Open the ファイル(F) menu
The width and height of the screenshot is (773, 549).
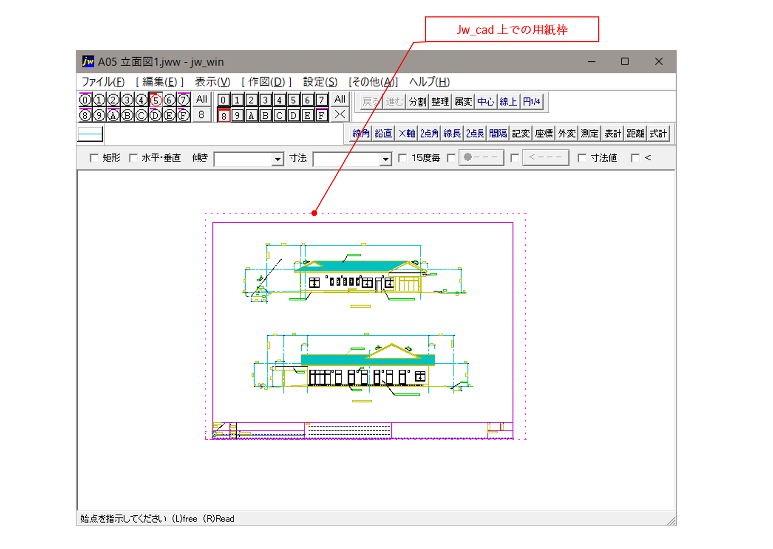[x=103, y=82]
